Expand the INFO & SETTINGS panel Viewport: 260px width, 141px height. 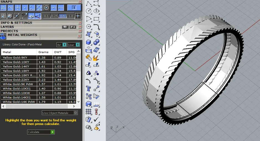point(16,23)
